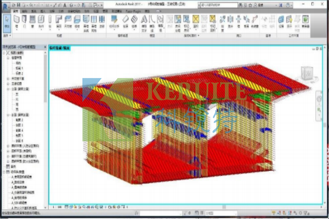Select the Ramp tool
Viewport: 329px width, 219px height.
point(125,22)
